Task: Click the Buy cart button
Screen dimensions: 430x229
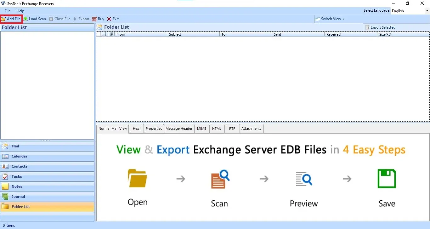Action: coord(98,19)
